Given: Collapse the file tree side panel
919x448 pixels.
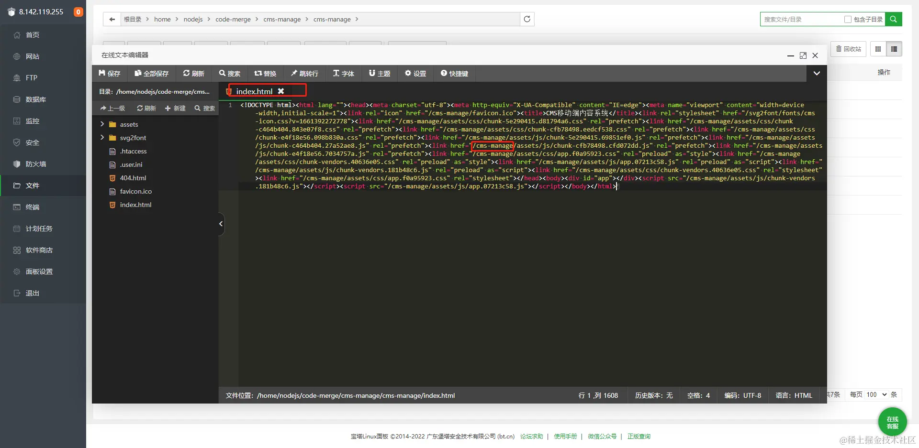Looking at the screenshot, I should click(221, 224).
